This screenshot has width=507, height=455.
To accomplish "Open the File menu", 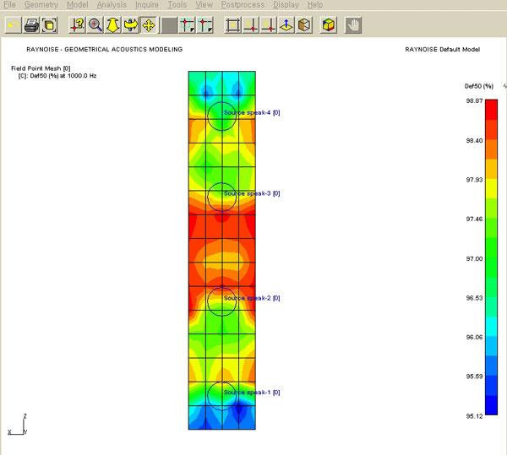I will [x=9, y=5].
